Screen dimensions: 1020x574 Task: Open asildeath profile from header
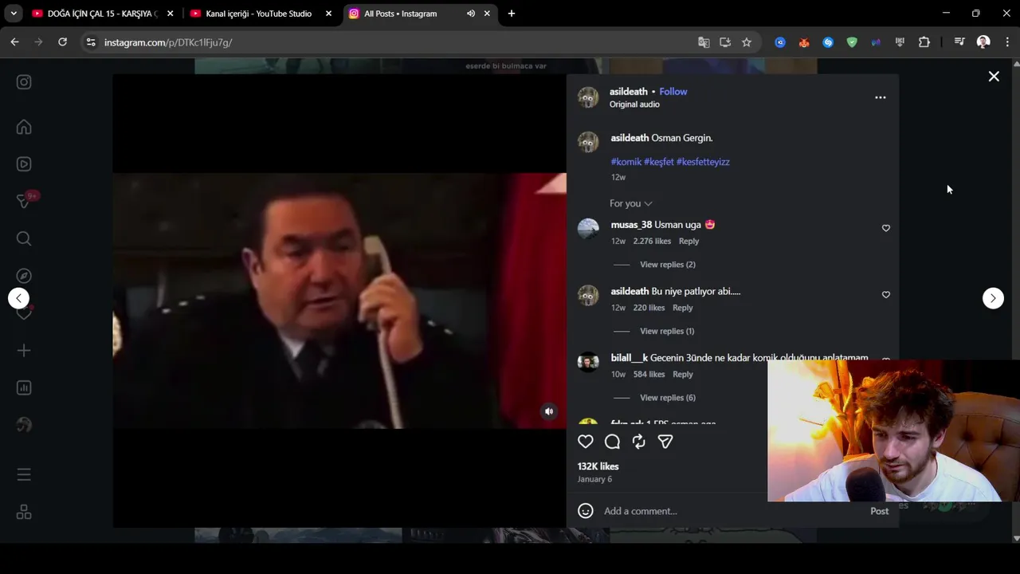[629, 92]
